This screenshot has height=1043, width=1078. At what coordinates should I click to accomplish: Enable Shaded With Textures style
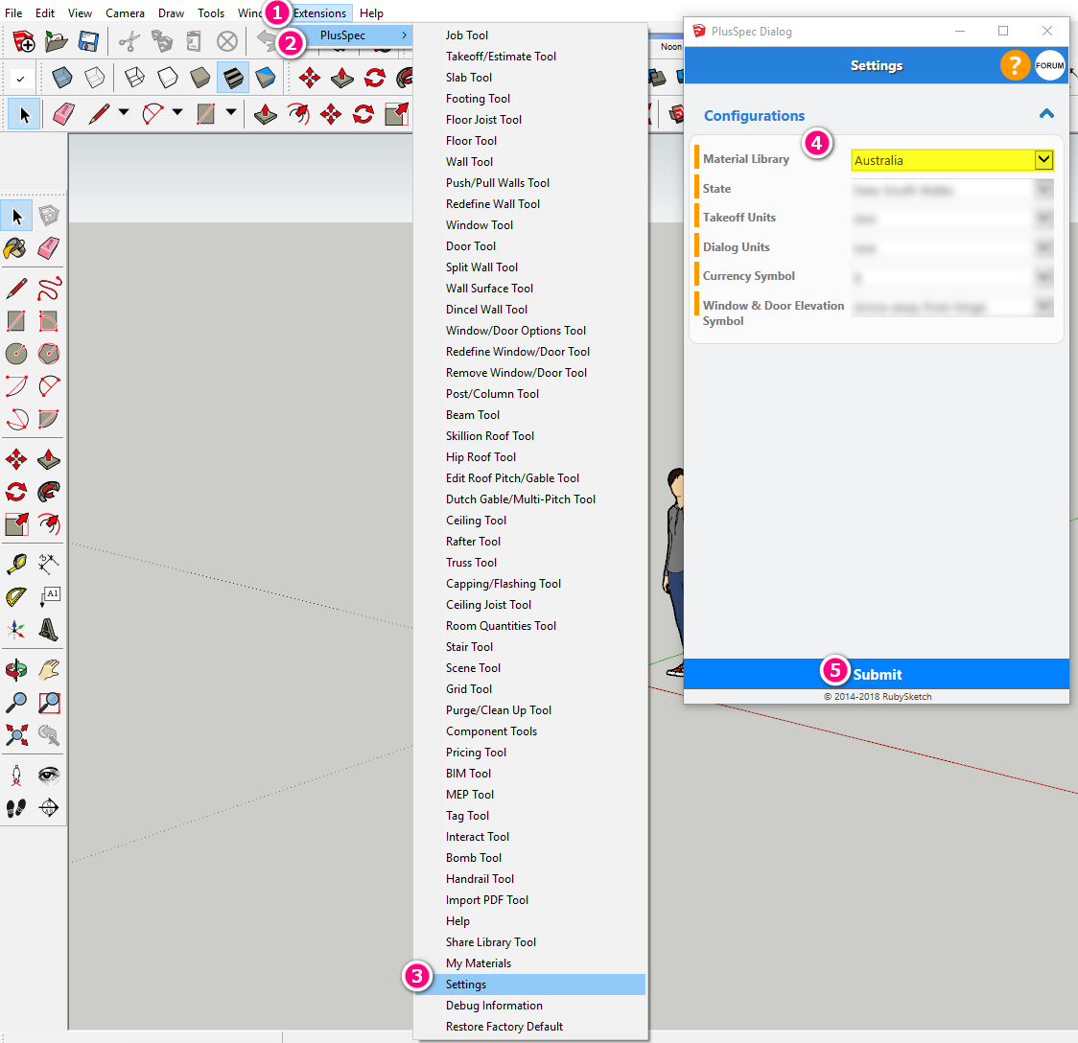coord(233,77)
